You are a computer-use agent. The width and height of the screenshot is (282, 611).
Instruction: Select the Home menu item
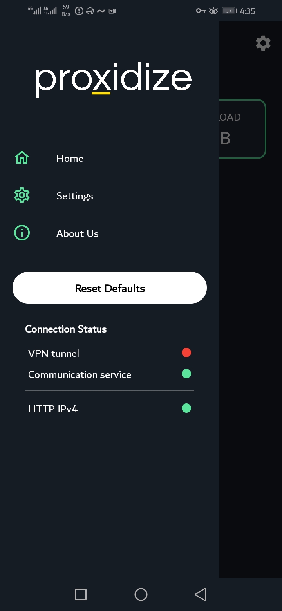(70, 158)
